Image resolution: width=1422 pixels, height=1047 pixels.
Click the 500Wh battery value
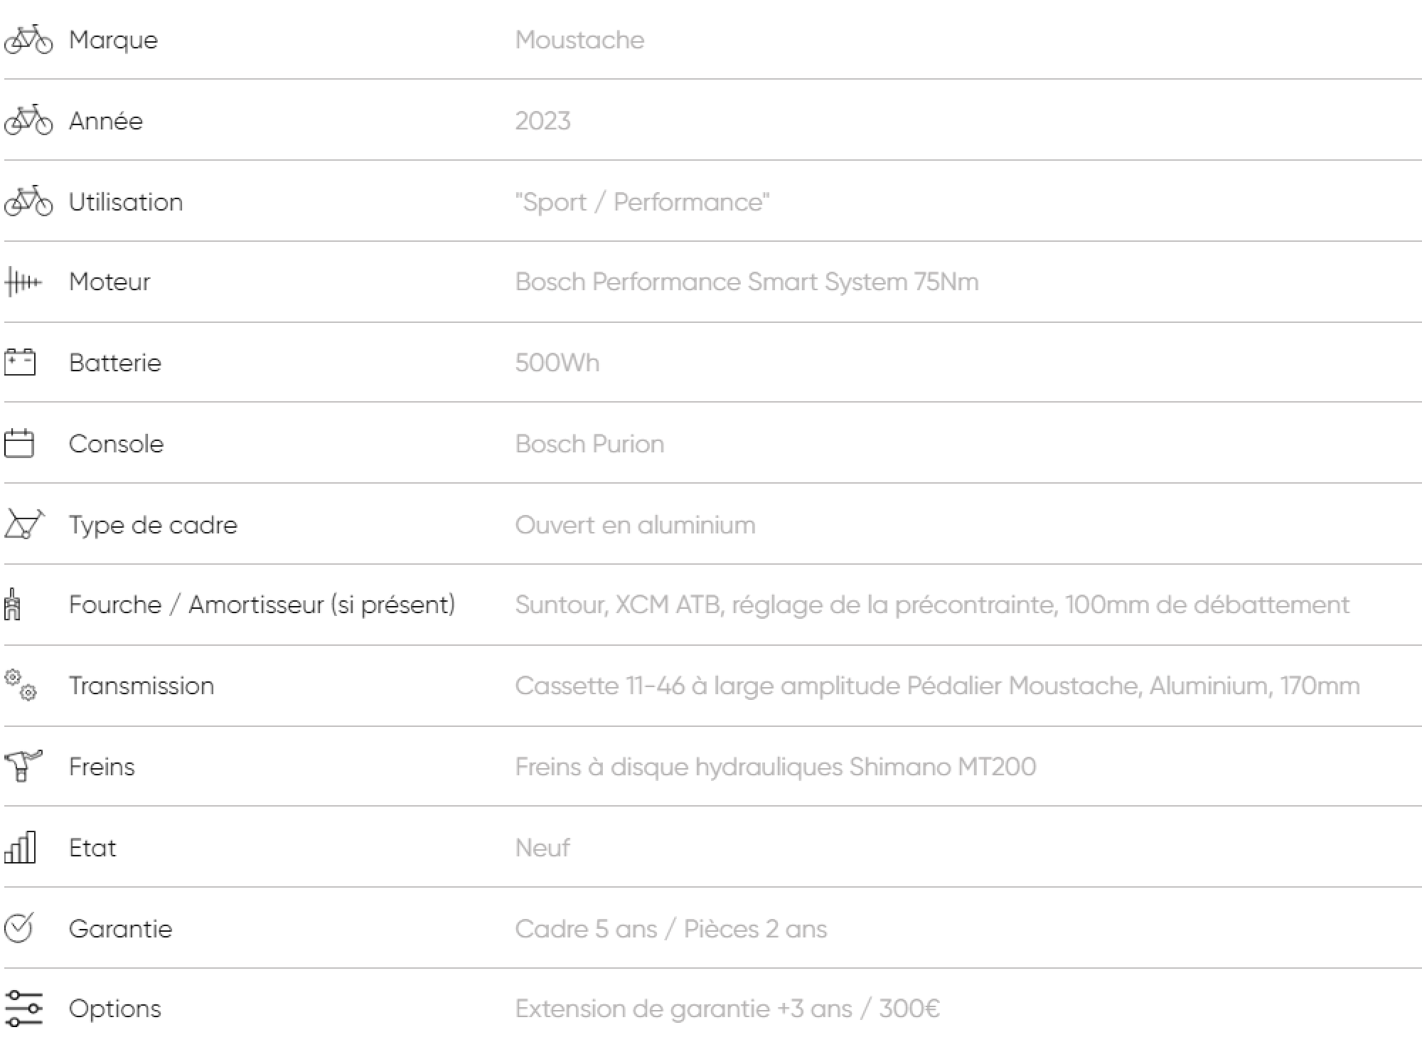(557, 363)
